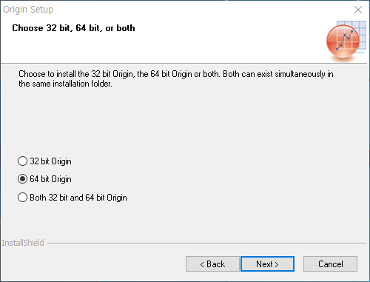Image resolution: width=370 pixels, height=282 pixels.
Task: Click the '32 bit Origin' label text
Action: pyautogui.click(x=50, y=161)
